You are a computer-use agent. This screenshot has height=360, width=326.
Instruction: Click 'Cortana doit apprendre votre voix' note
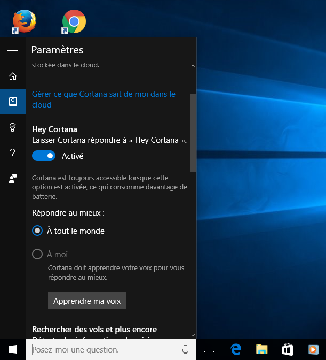[116, 272]
